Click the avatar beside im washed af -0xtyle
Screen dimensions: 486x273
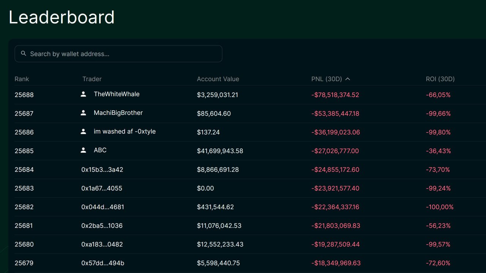[84, 132]
